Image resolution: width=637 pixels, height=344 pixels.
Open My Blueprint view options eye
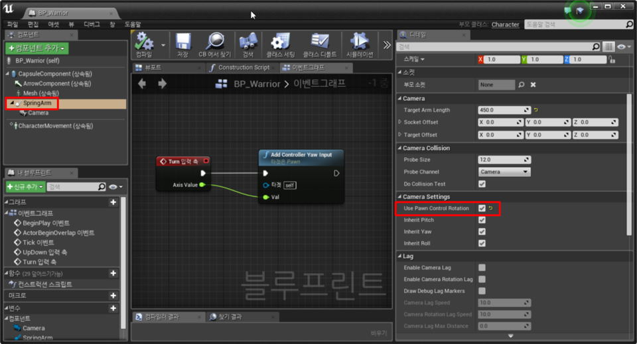pos(115,187)
